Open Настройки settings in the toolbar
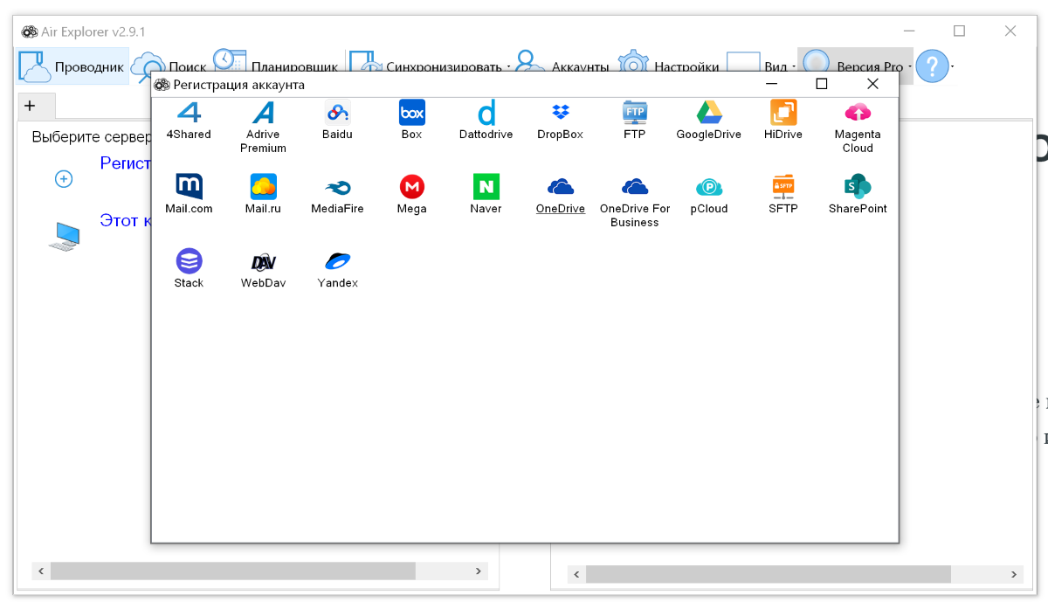 click(669, 66)
